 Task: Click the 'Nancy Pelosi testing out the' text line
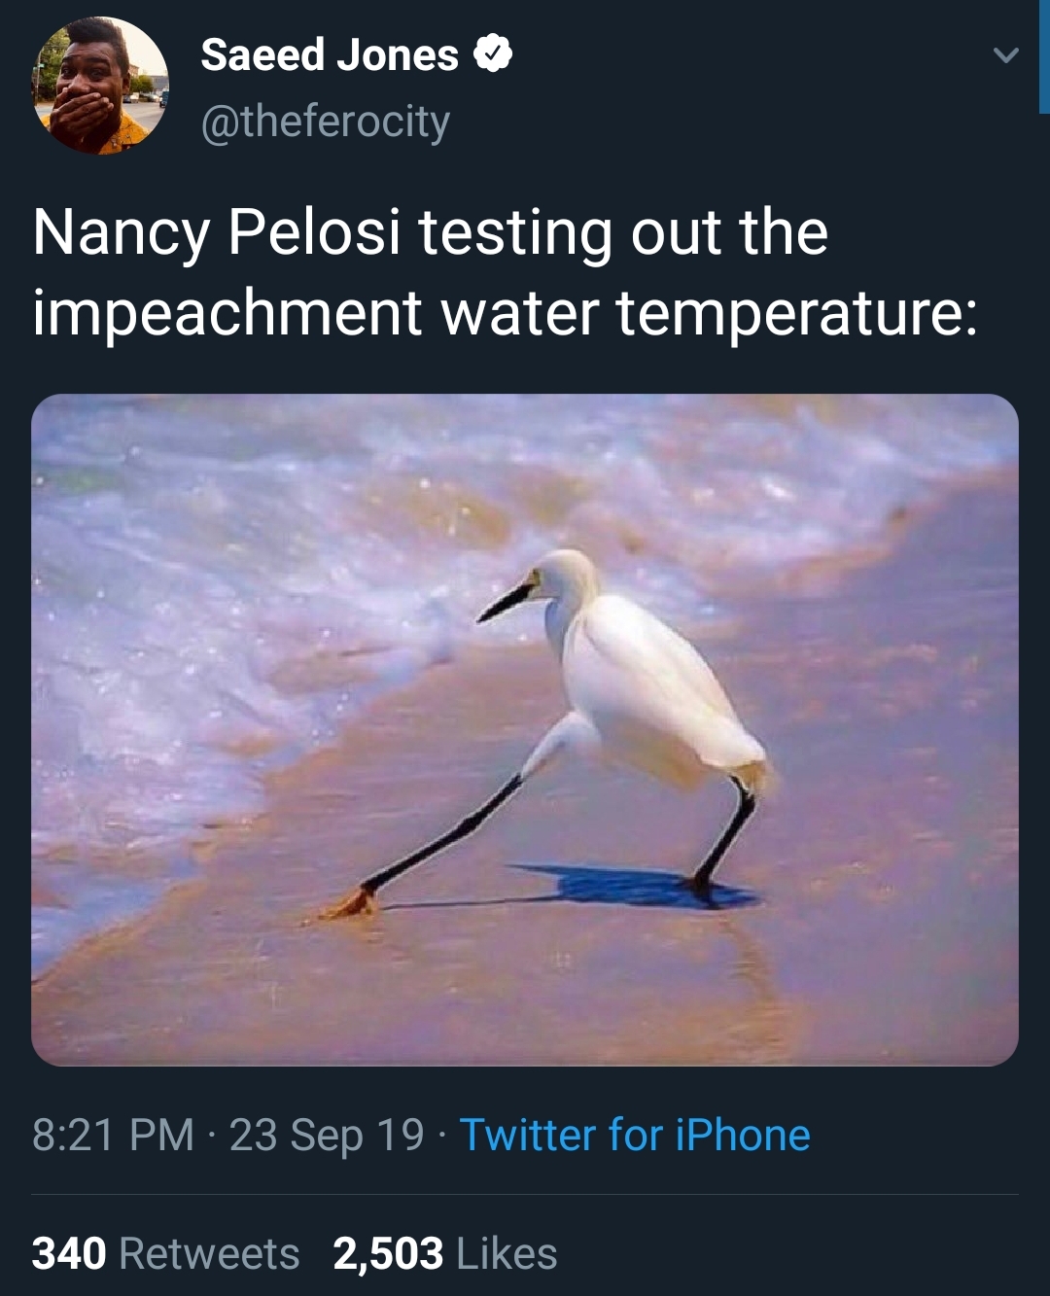point(430,232)
